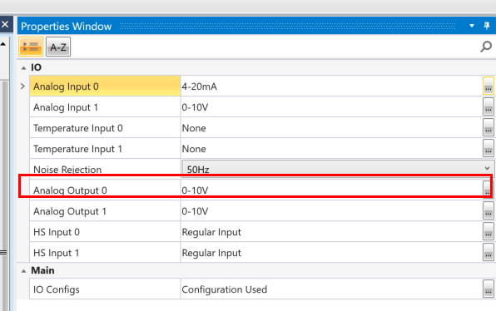Click the 0-10V value of Analog Output 1
The image size is (496, 311).
pos(195,211)
